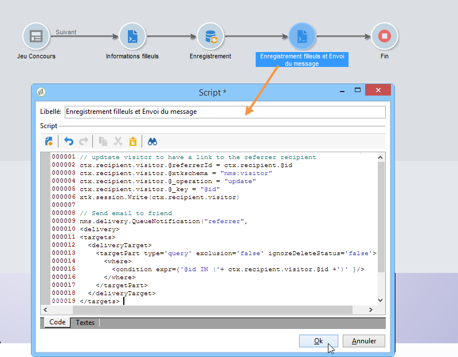
Task: Click the vertical scrollbar down arrow
Action: (381, 300)
